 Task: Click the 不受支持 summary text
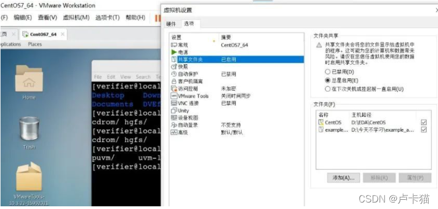231,125
